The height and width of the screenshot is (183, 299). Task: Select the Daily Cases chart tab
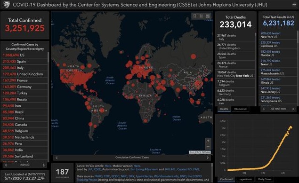[265, 179]
